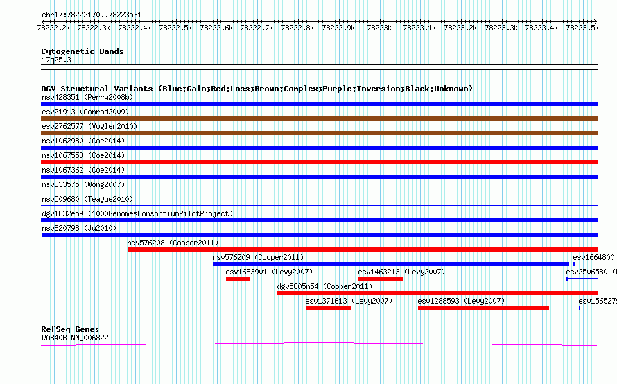Select nsv1062980 (Coe2014) label
The image size is (617, 384).
(x=83, y=141)
